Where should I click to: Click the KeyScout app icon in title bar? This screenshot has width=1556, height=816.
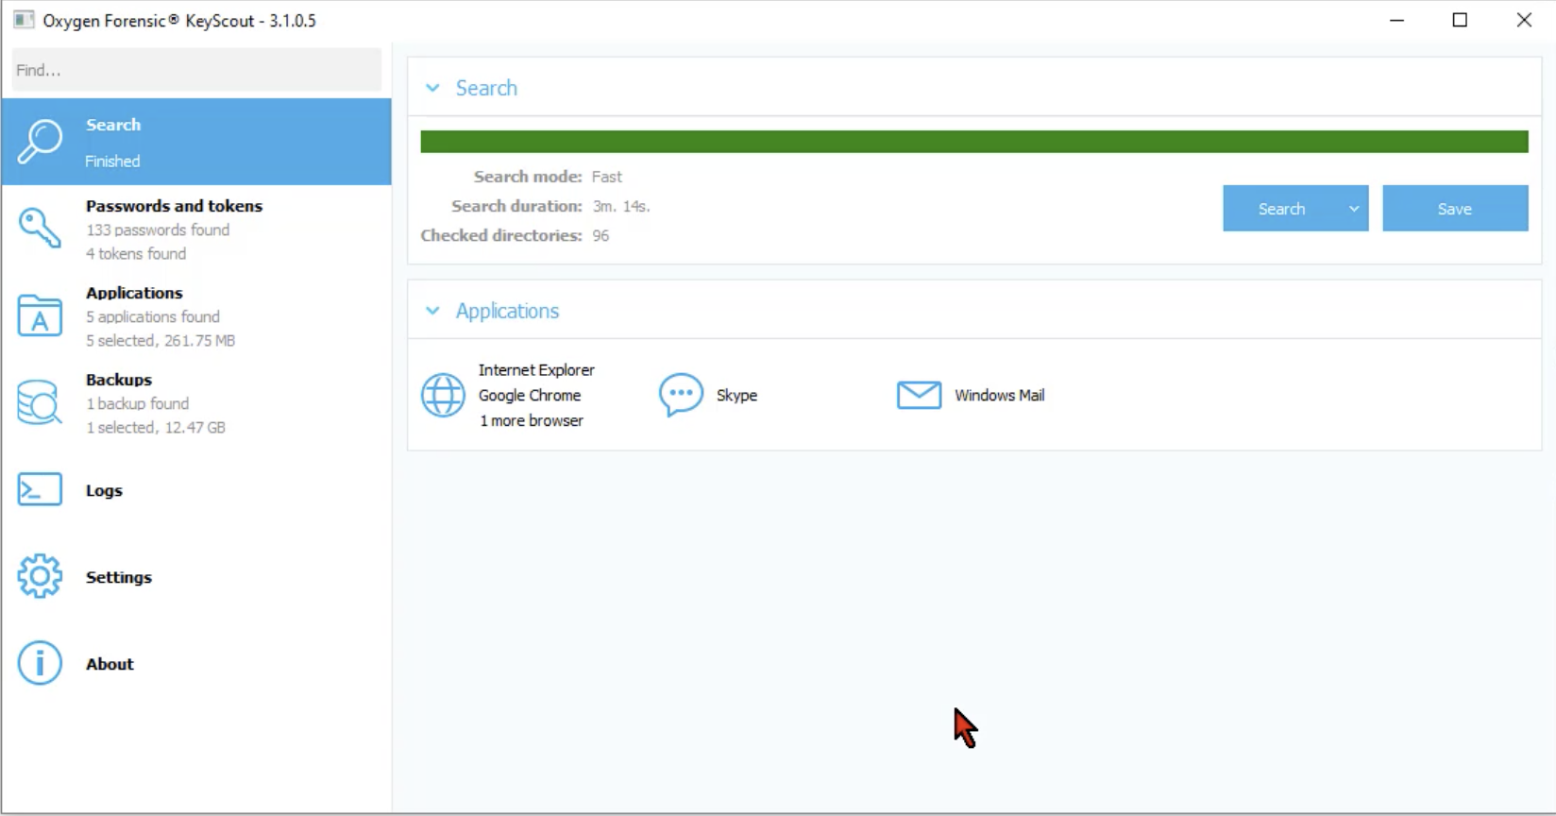pyautogui.click(x=24, y=20)
